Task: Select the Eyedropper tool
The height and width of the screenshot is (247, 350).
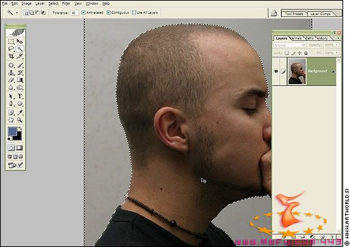Action: [20, 113]
